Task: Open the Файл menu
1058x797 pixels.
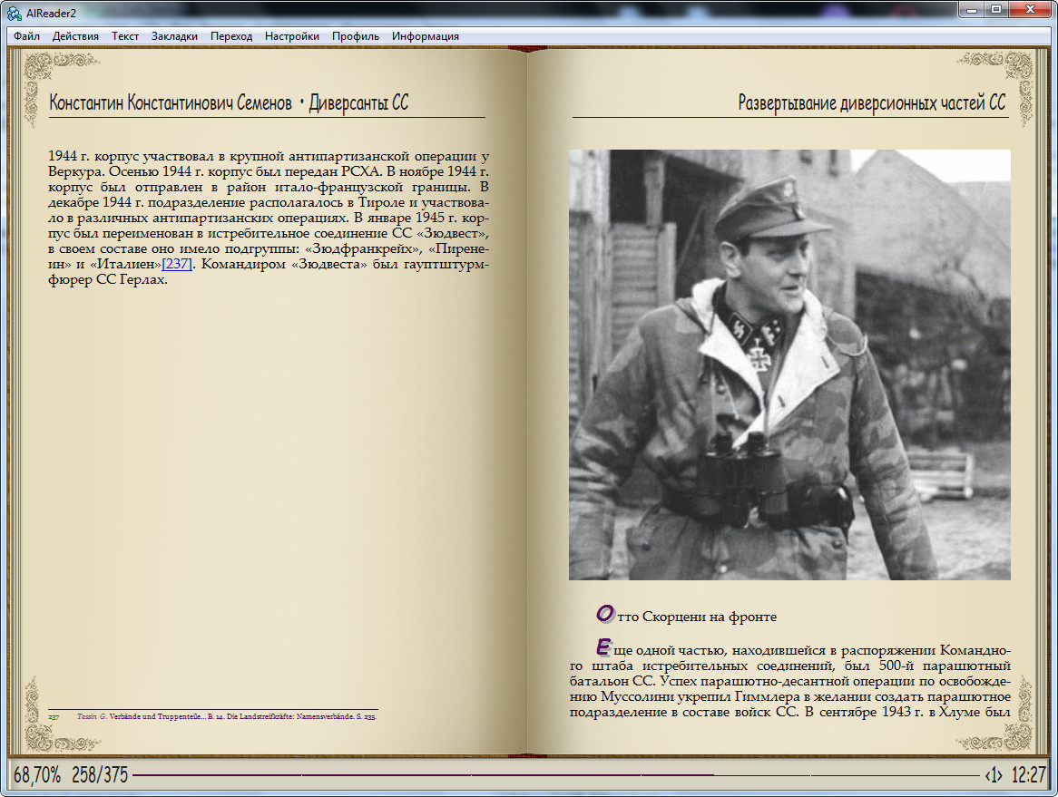Action: tap(26, 36)
